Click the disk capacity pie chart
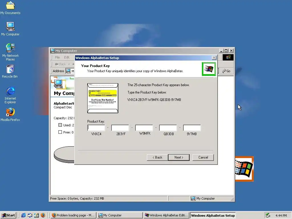Viewport: 292px width, 219px height. click(64, 154)
